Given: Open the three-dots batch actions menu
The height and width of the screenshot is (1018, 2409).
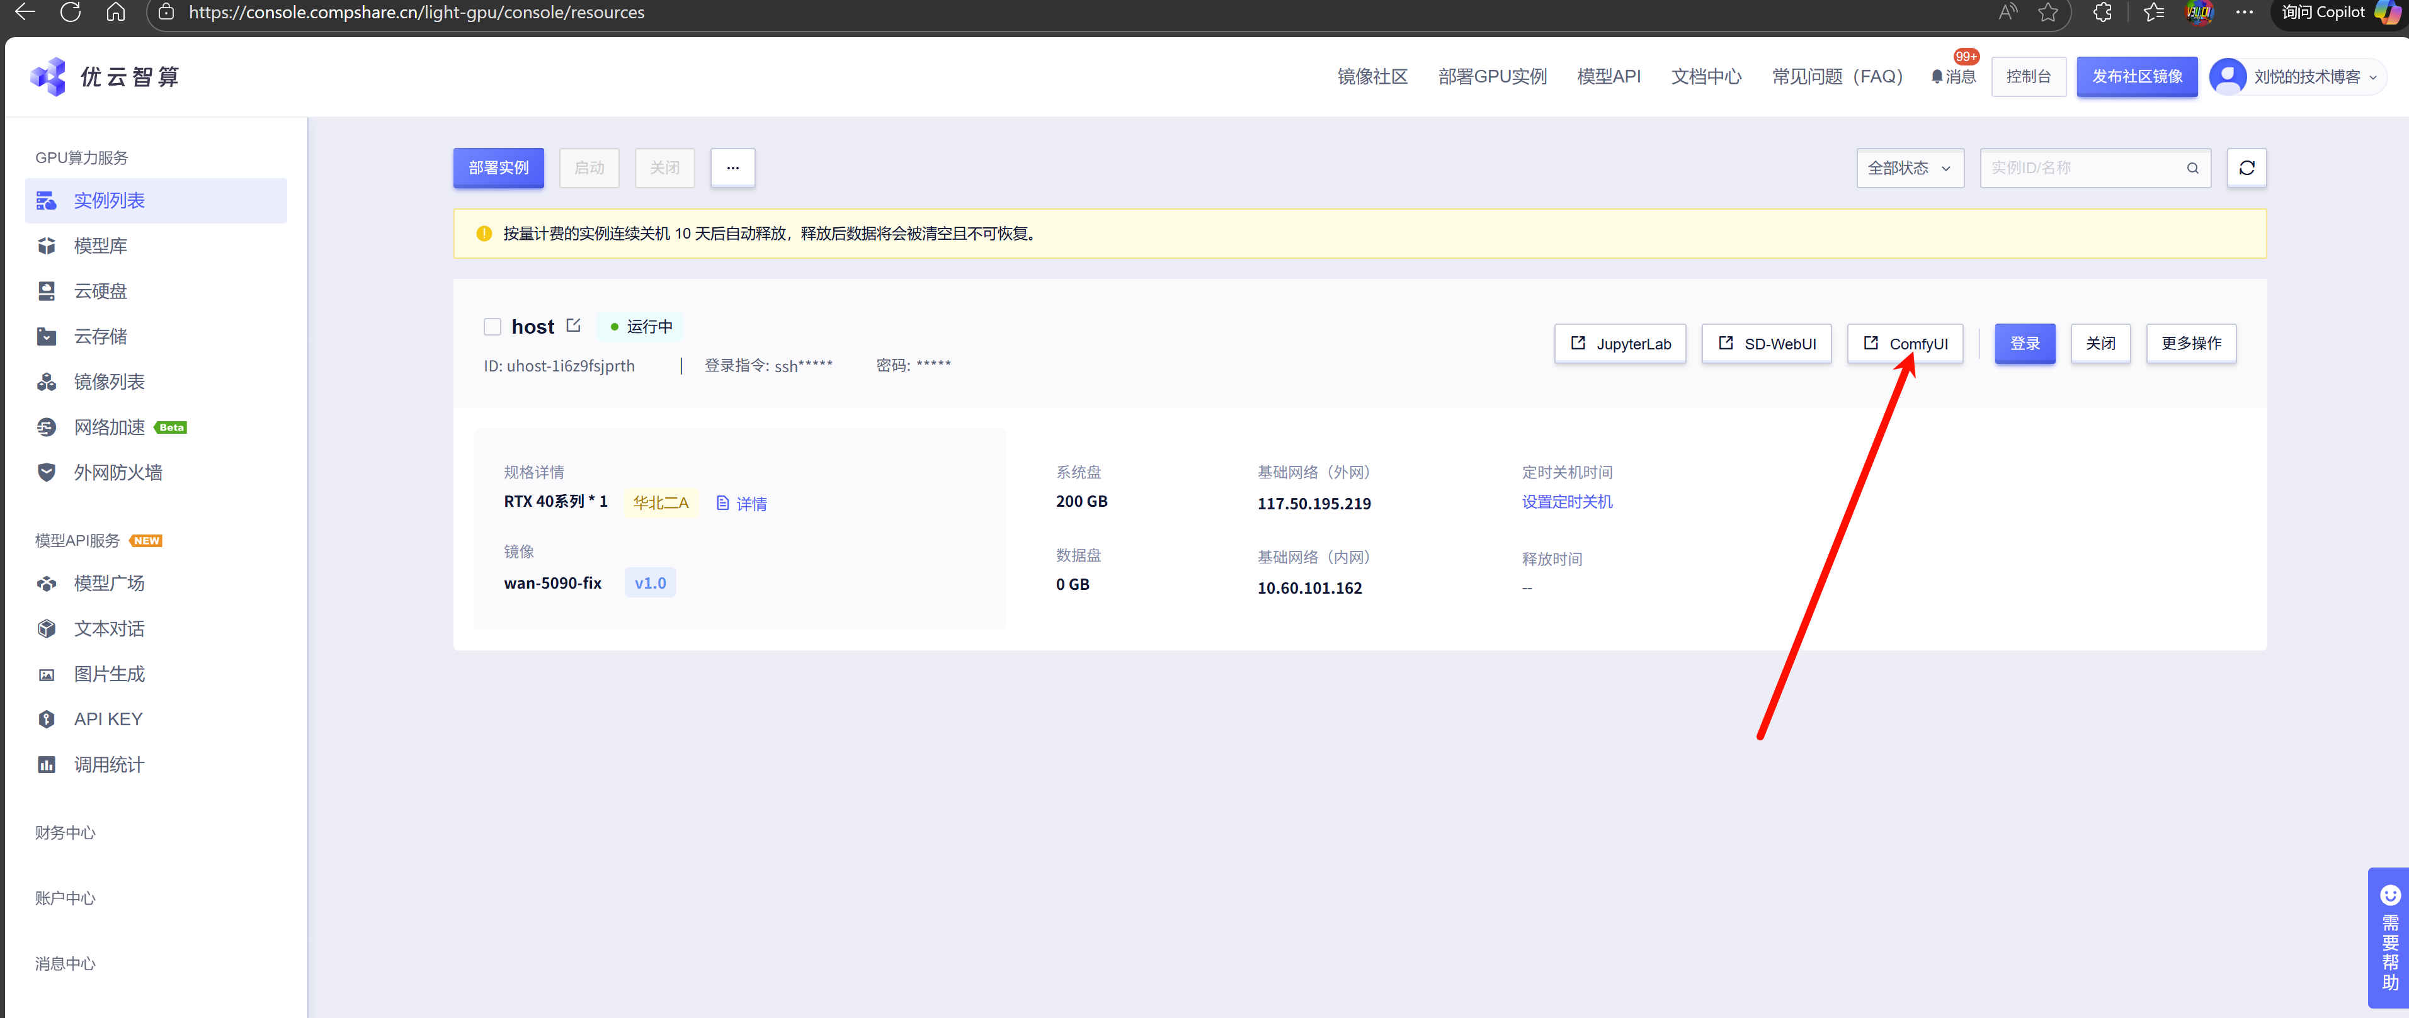Looking at the screenshot, I should click(732, 168).
